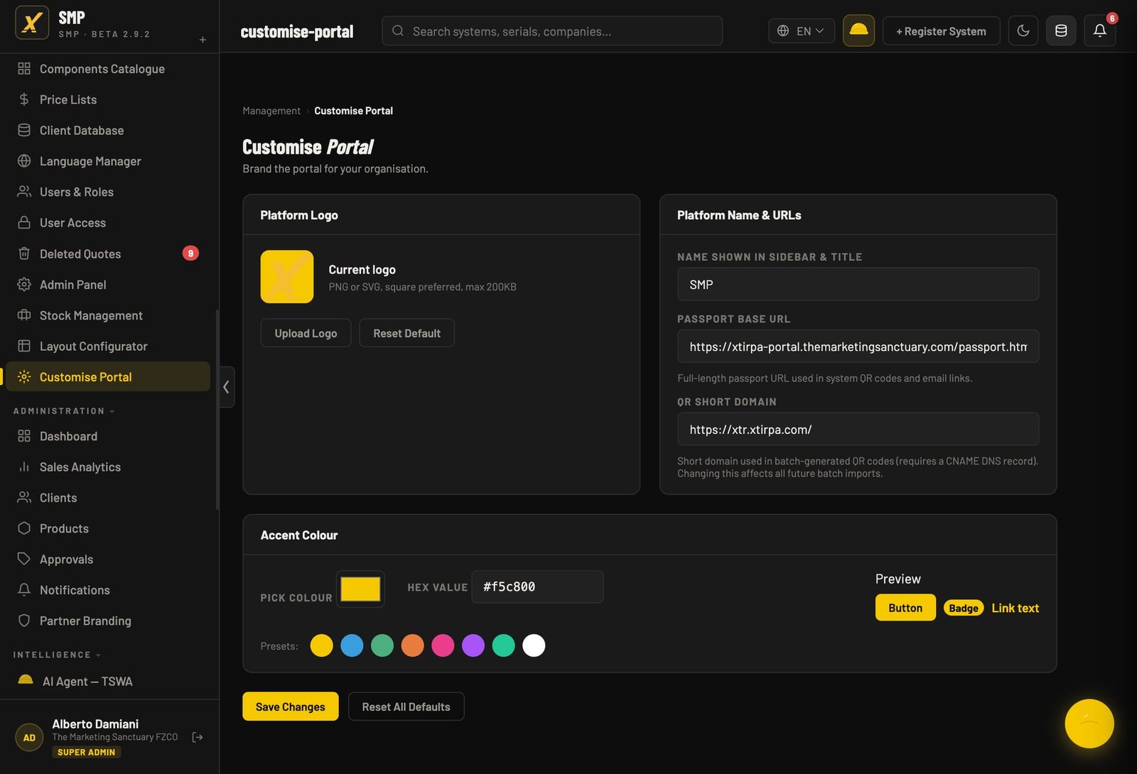Save Changes to the portal
Viewport: 1137px width, 774px height.
[x=290, y=707]
